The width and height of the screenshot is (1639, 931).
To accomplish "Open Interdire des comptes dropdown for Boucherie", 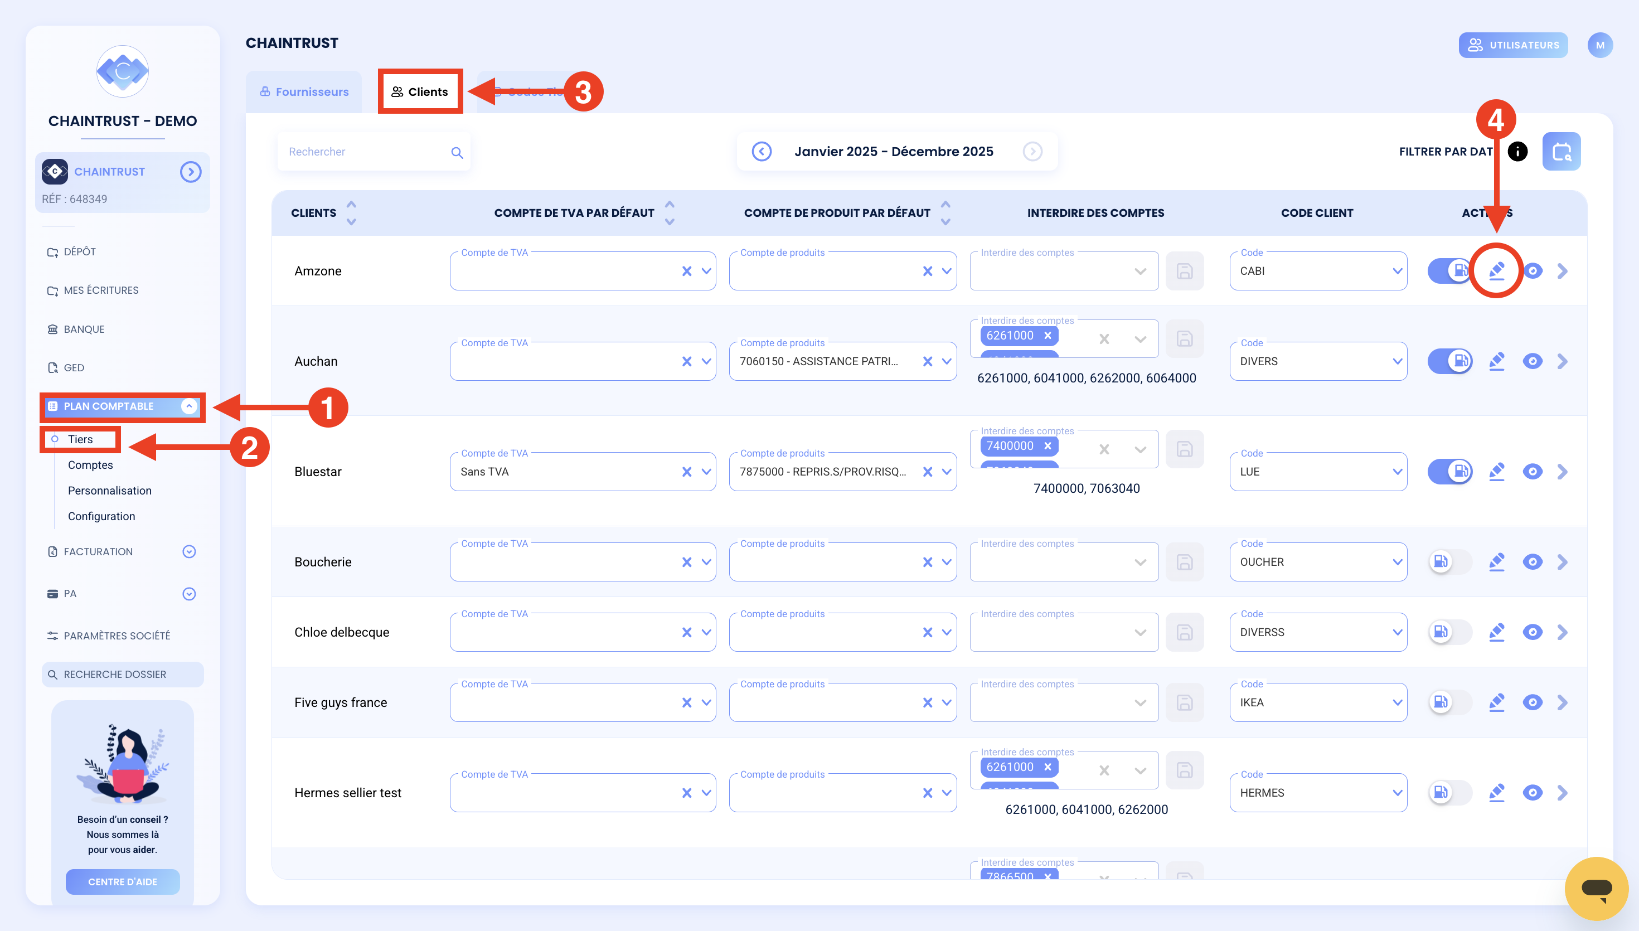I will tap(1139, 563).
